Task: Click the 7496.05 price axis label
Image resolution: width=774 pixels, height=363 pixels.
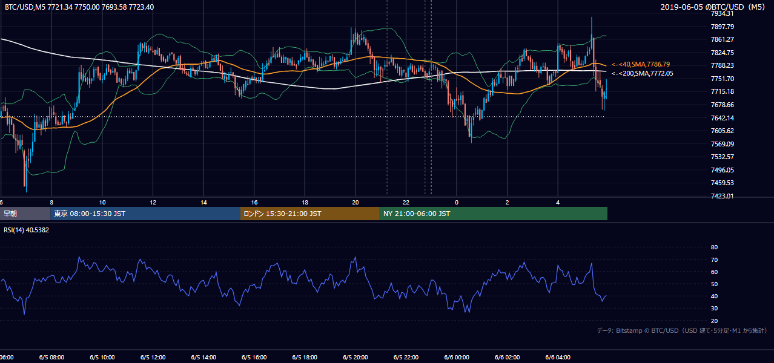Action: point(723,170)
